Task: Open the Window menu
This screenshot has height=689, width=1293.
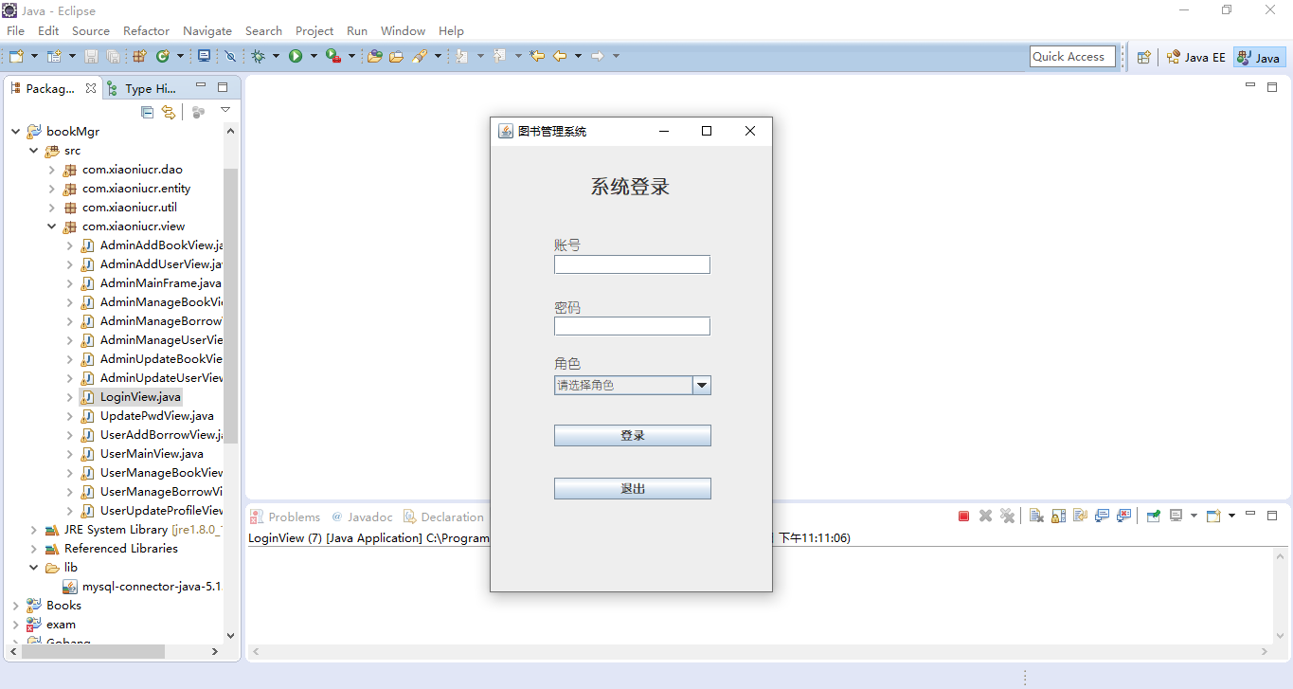Action: tap(403, 30)
